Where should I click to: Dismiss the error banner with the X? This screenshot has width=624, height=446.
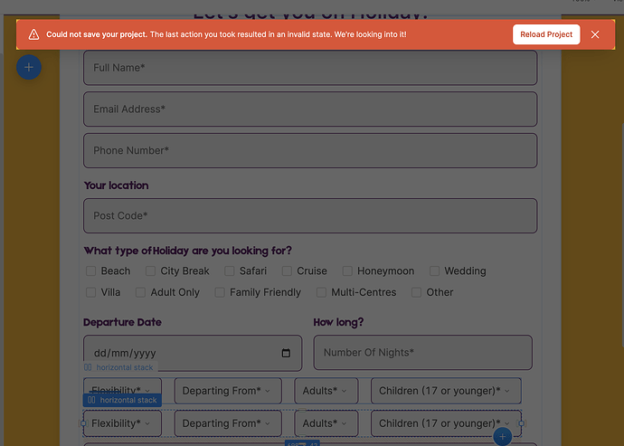pyautogui.click(x=595, y=34)
